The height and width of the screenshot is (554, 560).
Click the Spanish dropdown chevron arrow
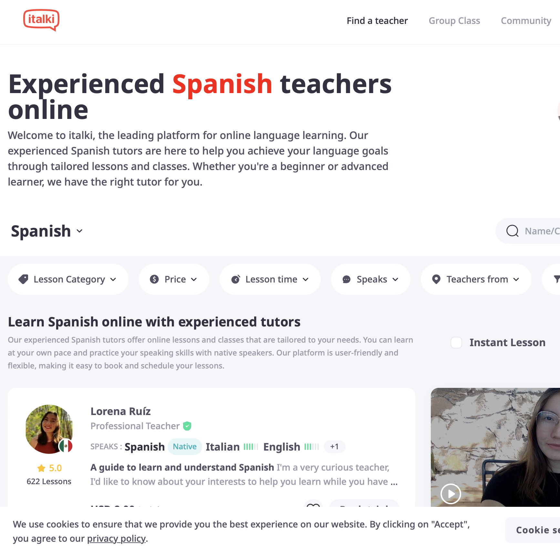(x=79, y=231)
